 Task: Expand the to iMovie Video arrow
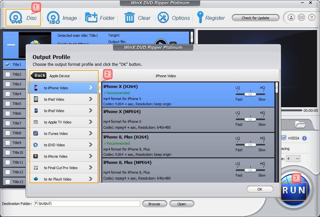click(x=91, y=156)
